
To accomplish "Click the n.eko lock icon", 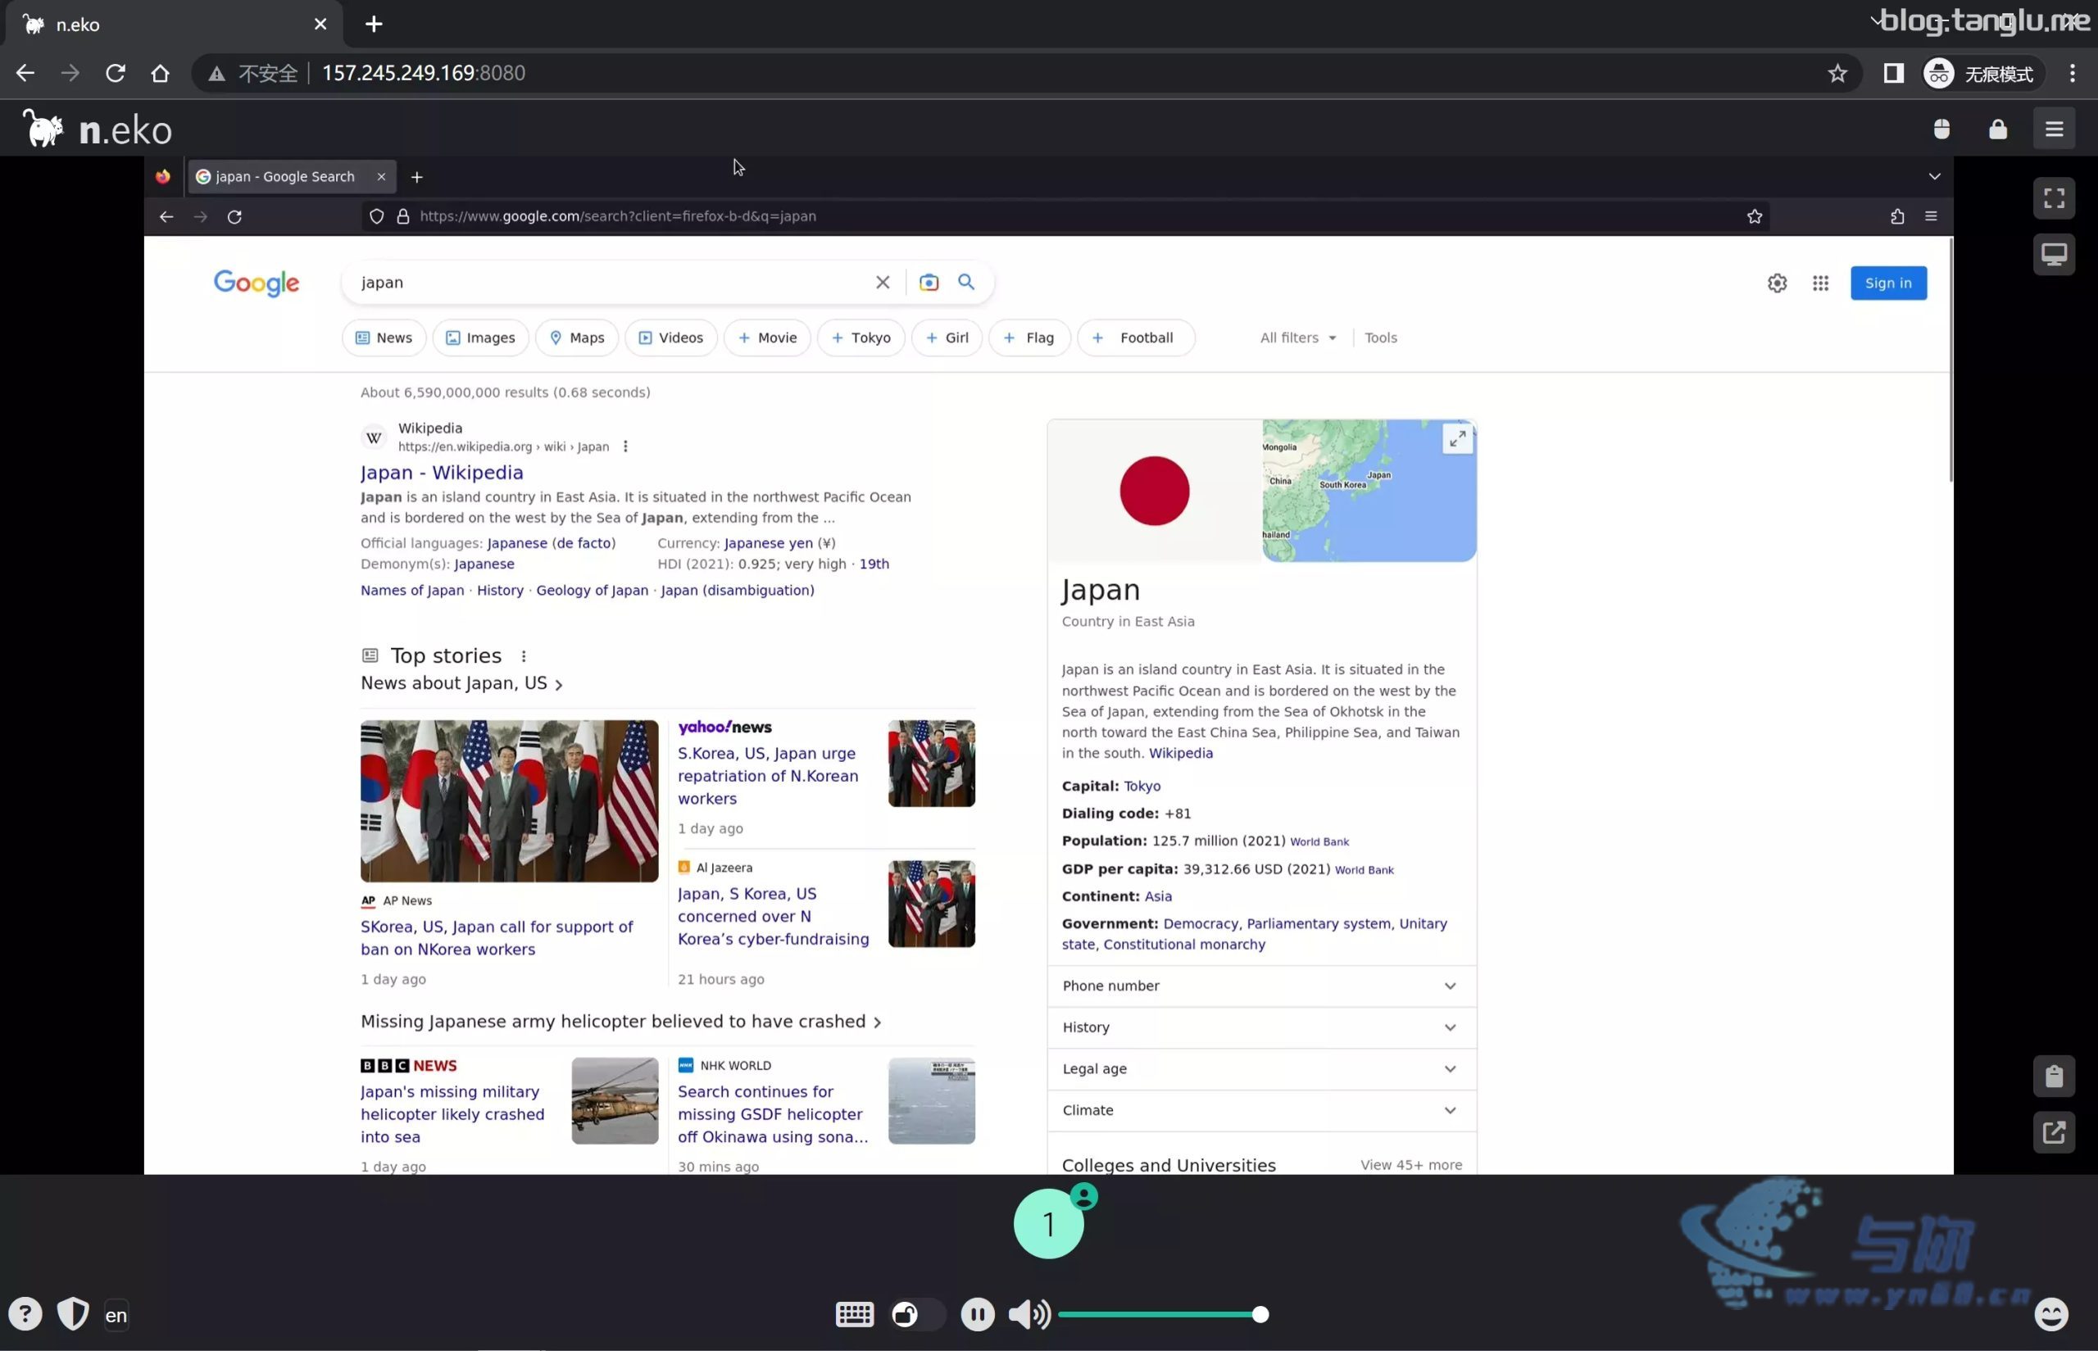I will point(1998,129).
